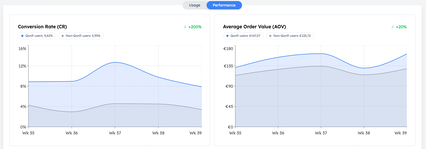Click Wk 38 label on Conversion Rate chart
The width and height of the screenshot is (426, 149).
coord(158,133)
